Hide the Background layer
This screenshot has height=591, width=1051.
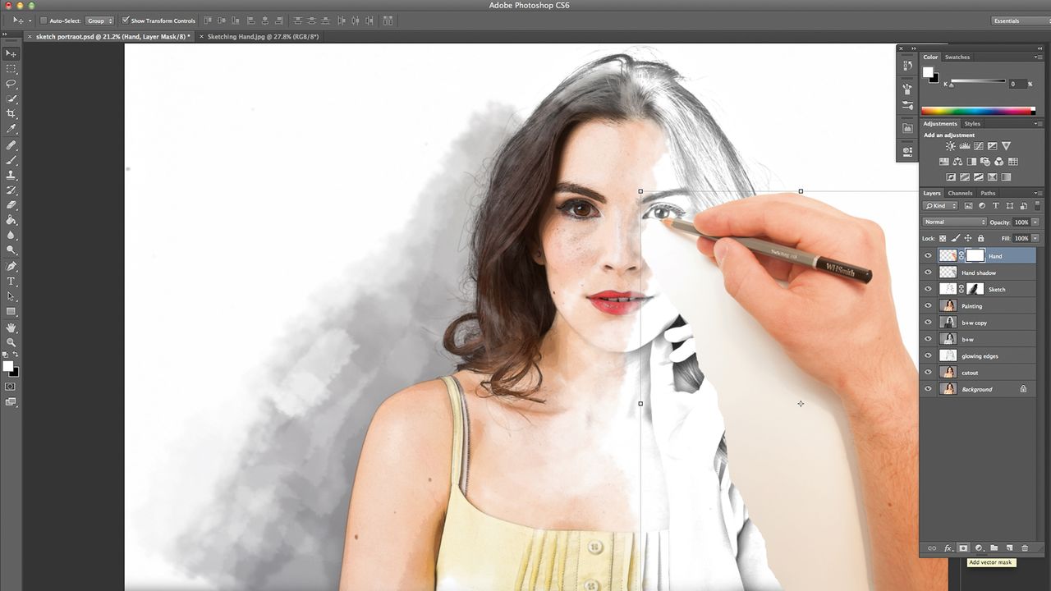click(928, 389)
